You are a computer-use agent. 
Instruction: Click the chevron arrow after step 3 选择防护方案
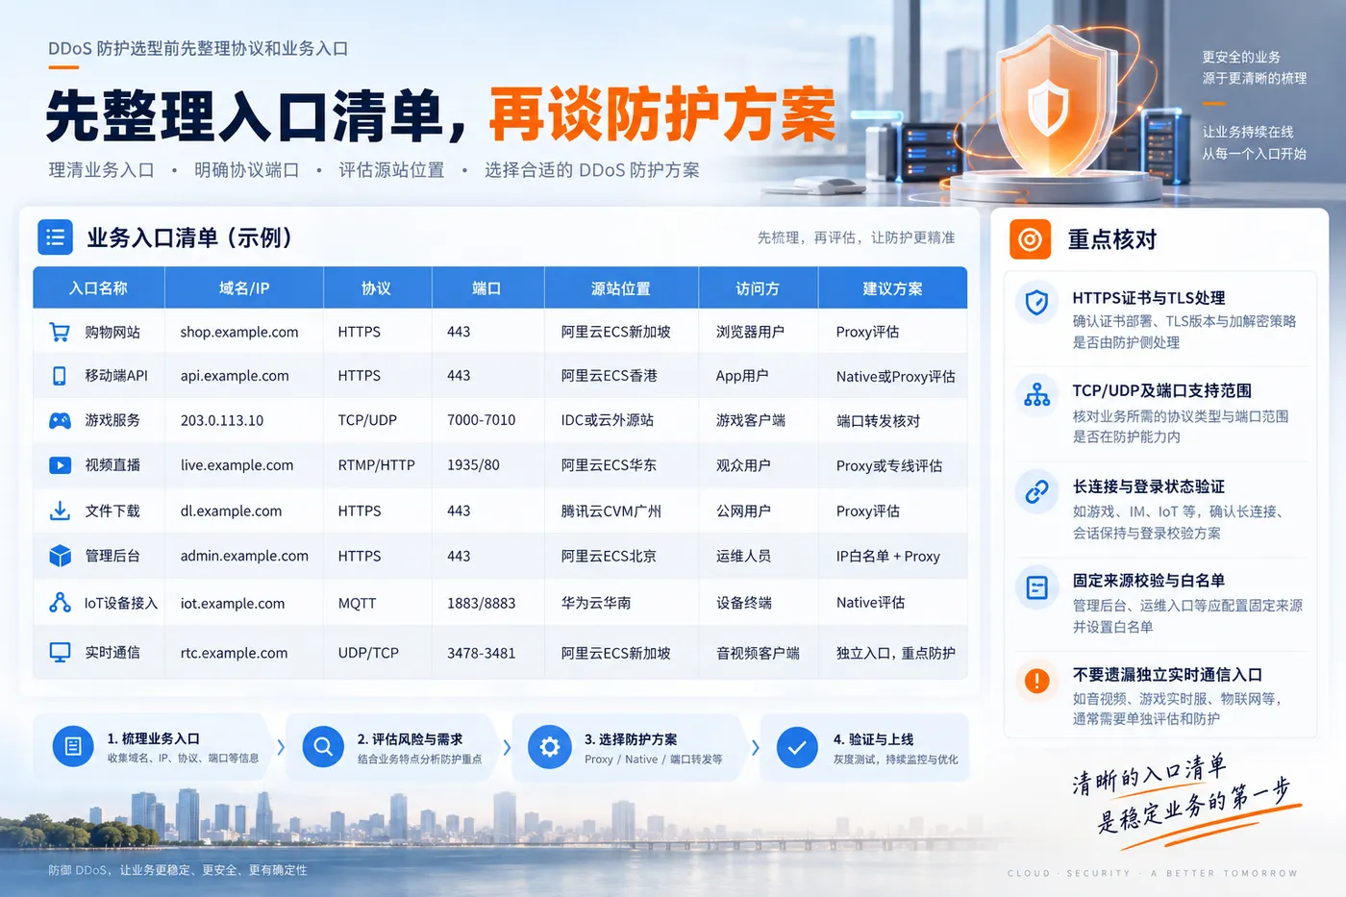pyautogui.click(x=755, y=746)
